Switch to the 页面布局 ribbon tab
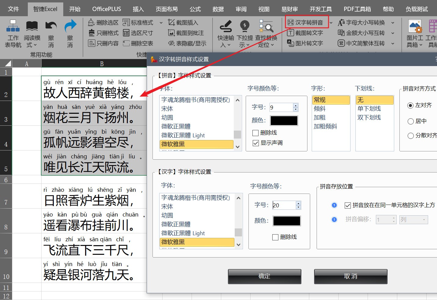This screenshot has height=300, width=437. click(x=167, y=9)
